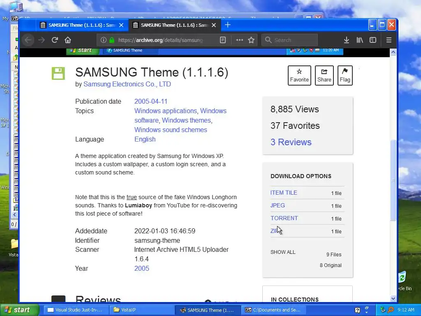The image size is (421, 316).
Task: Select Recycle Bin desktop icon
Action: (x=404, y=281)
